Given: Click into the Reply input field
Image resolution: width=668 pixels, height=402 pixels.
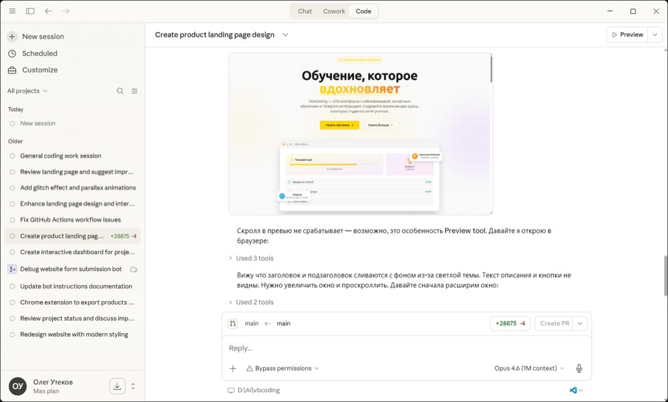Looking at the screenshot, I should click(406, 349).
